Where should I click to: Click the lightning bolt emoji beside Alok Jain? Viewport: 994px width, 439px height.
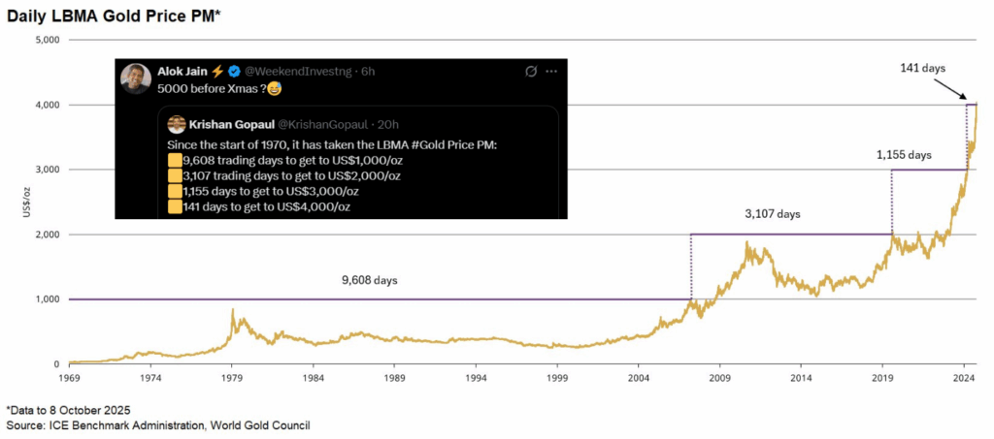click(x=217, y=71)
